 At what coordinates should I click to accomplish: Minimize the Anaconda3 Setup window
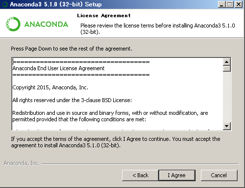click(221, 4)
